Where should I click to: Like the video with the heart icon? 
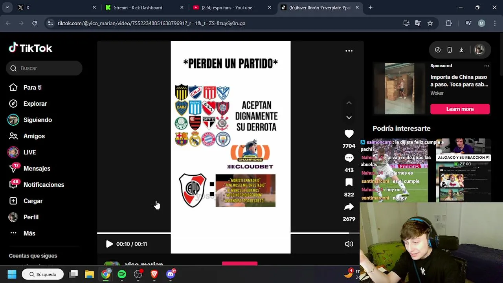[x=349, y=134]
